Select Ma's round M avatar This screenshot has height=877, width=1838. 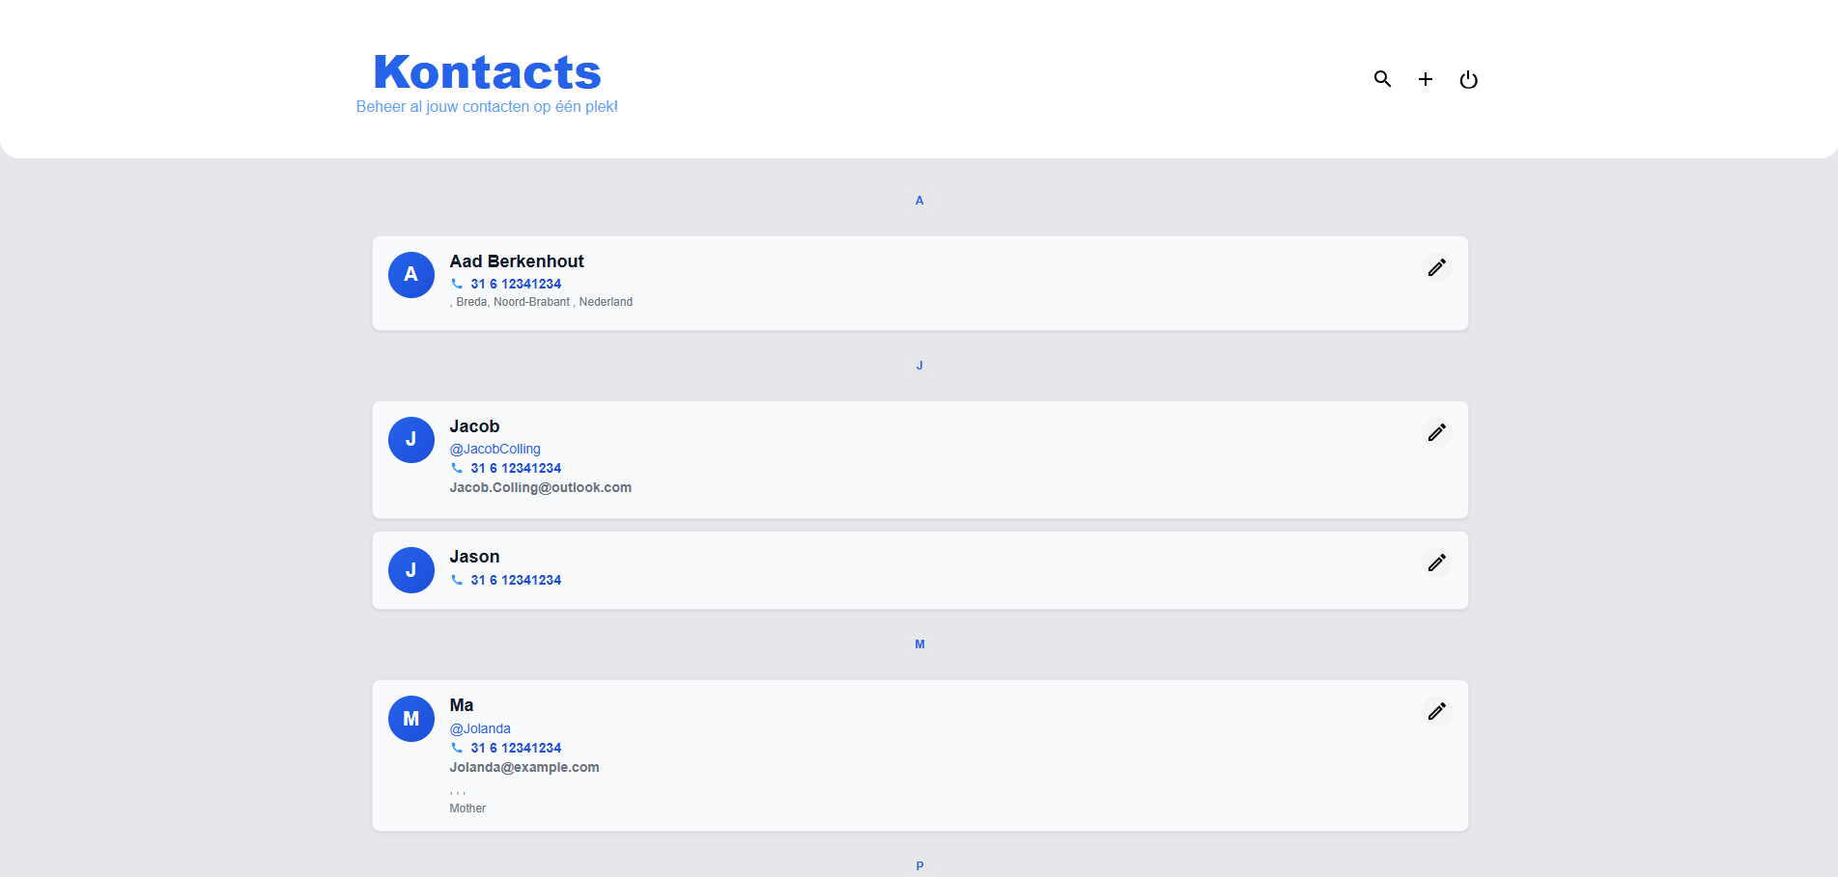pos(410,719)
